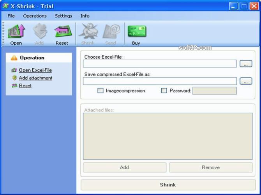Click the grayed Shrink toolbar icon
This screenshot has width=261, height=195.
(x=88, y=31)
